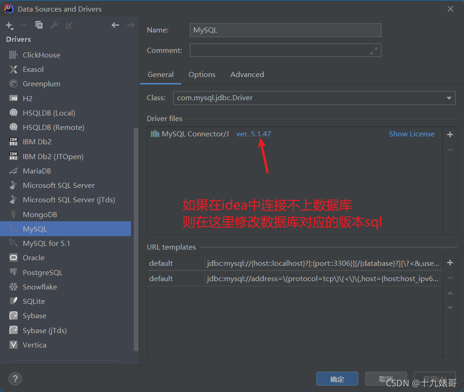Remove URL template with minus icon
Viewport: 464px width, 392px height.
point(450,278)
